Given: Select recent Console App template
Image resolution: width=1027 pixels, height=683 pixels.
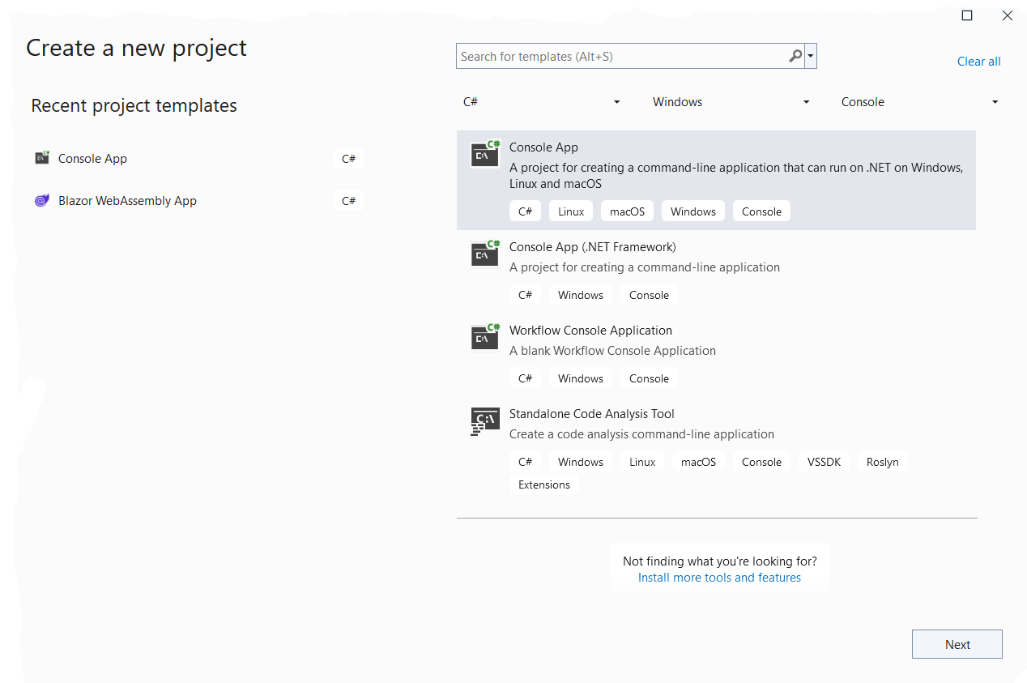Looking at the screenshot, I should click(198, 159).
